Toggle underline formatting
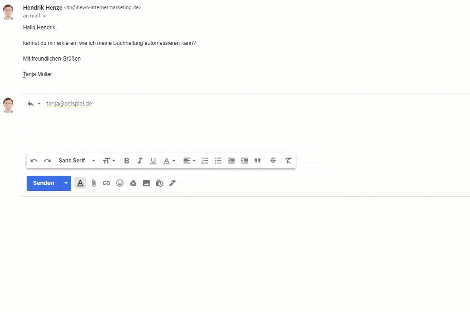 click(153, 161)
